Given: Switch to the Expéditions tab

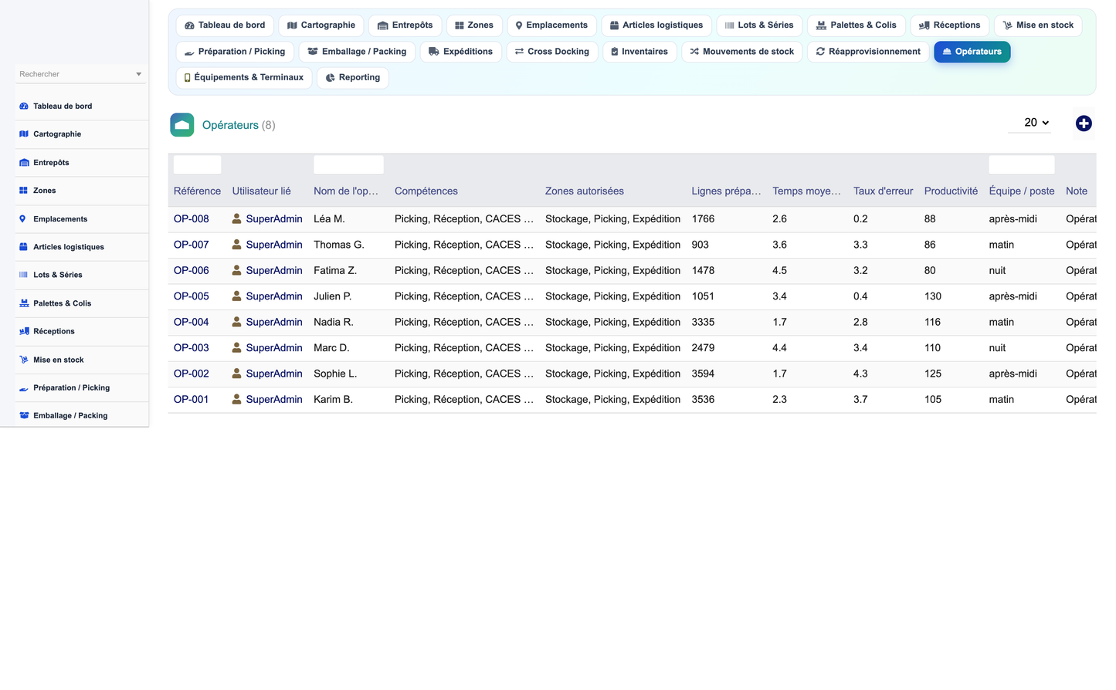Looking at the screenshot, I should pos(460,52).
